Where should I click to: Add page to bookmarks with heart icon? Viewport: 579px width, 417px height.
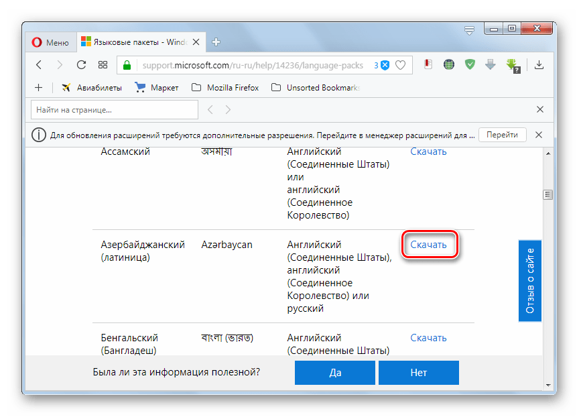point(400,65)
